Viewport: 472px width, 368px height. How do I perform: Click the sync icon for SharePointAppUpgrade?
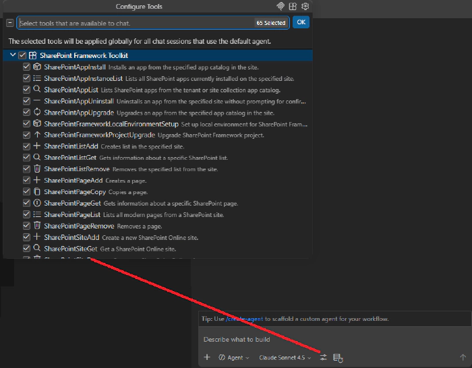37,112
